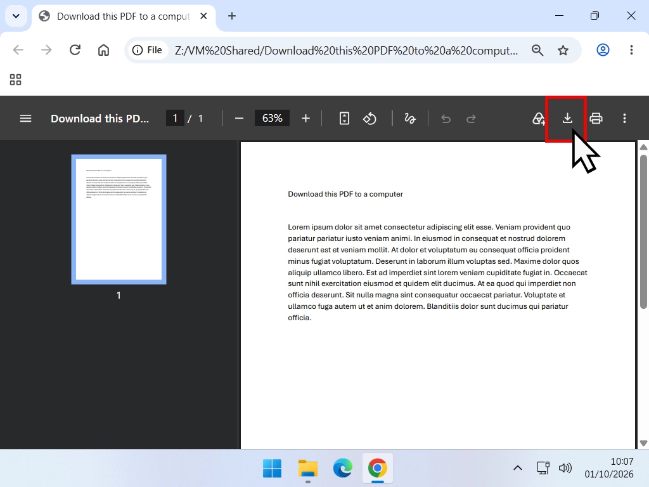The height and width of the screenshot is (487, 649).
Task: Click the Redo arrow in PDF toolbar
Action: 471,119
